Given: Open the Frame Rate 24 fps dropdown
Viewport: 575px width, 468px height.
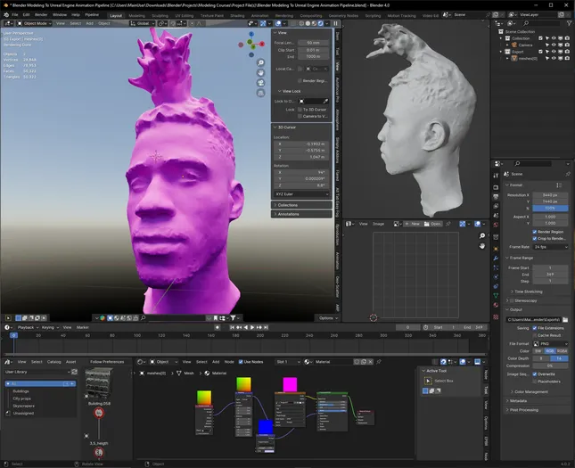Looking at the screenshot, I should pyautogui.click(x=550, y=247).
